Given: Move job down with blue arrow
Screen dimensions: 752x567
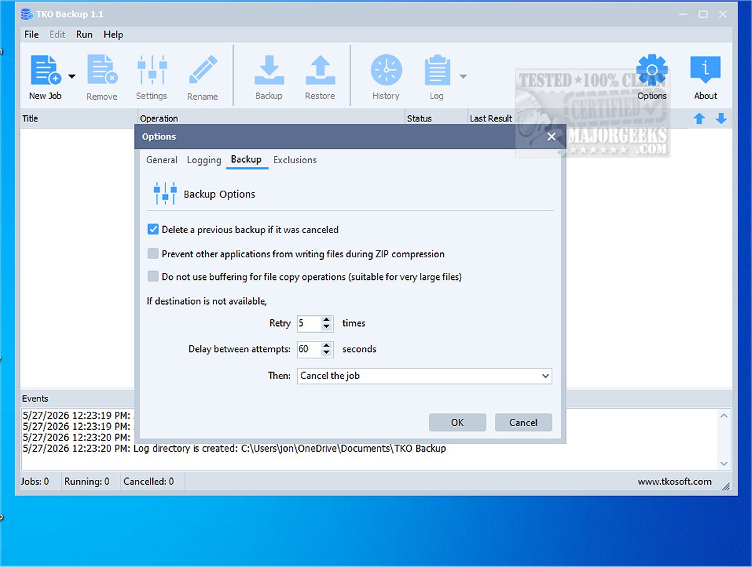Looking at the screenshot, I should 721,118.
